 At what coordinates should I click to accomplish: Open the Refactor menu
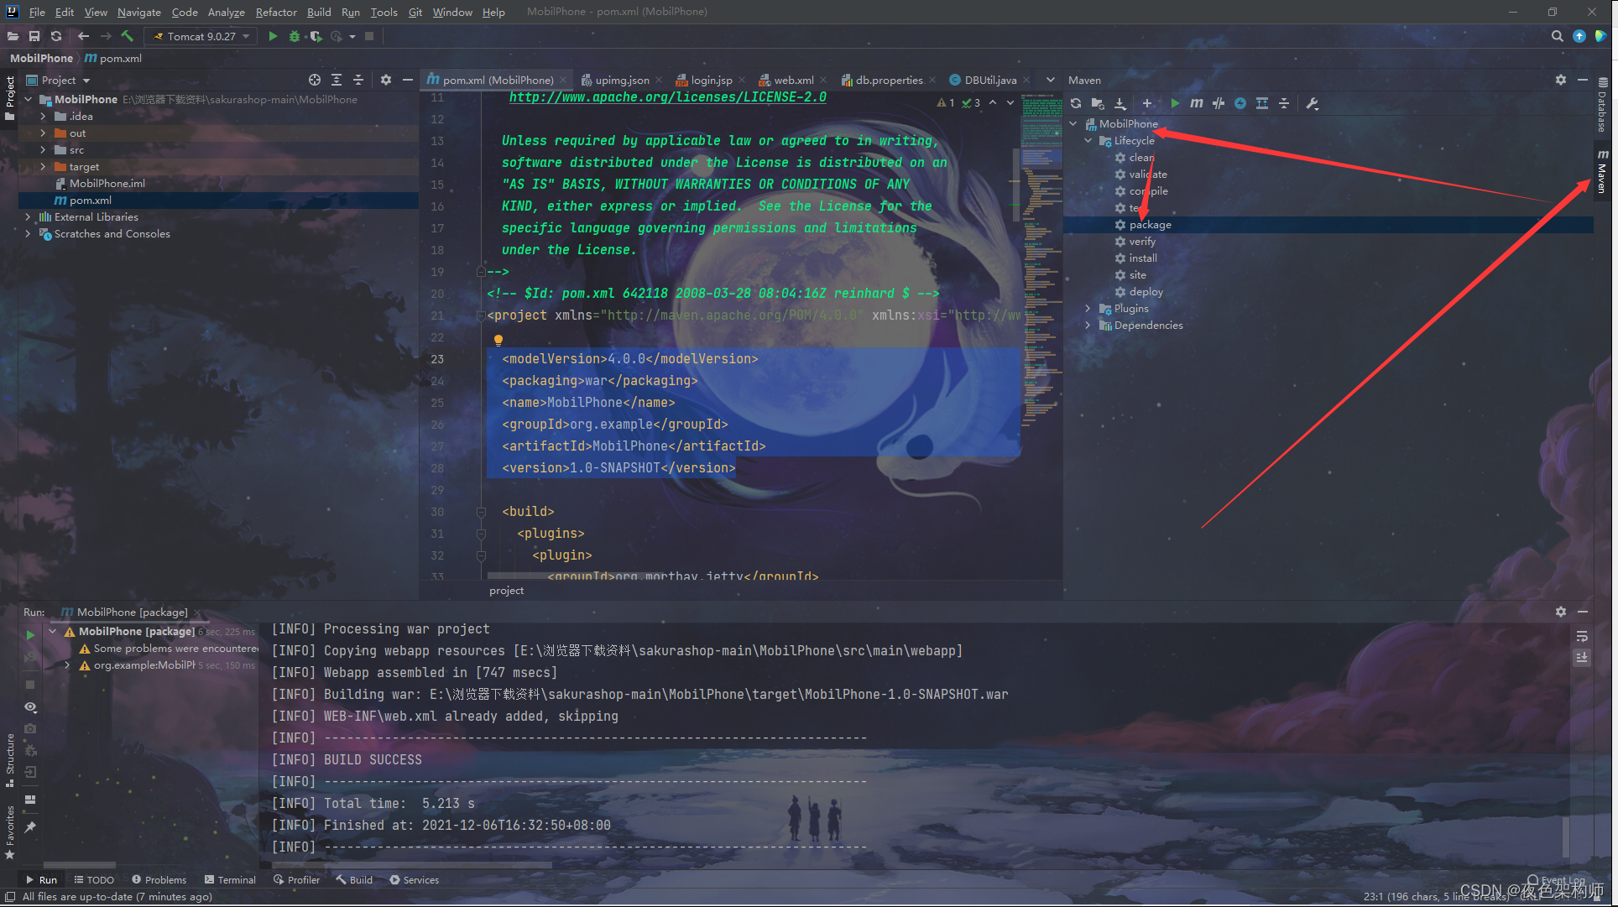(x=276, y=12)
